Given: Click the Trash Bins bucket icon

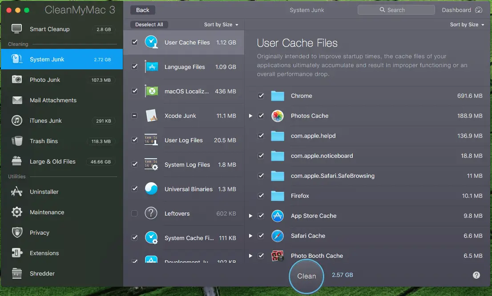Looking at the screenshot, I should click(x=17, y=141).
